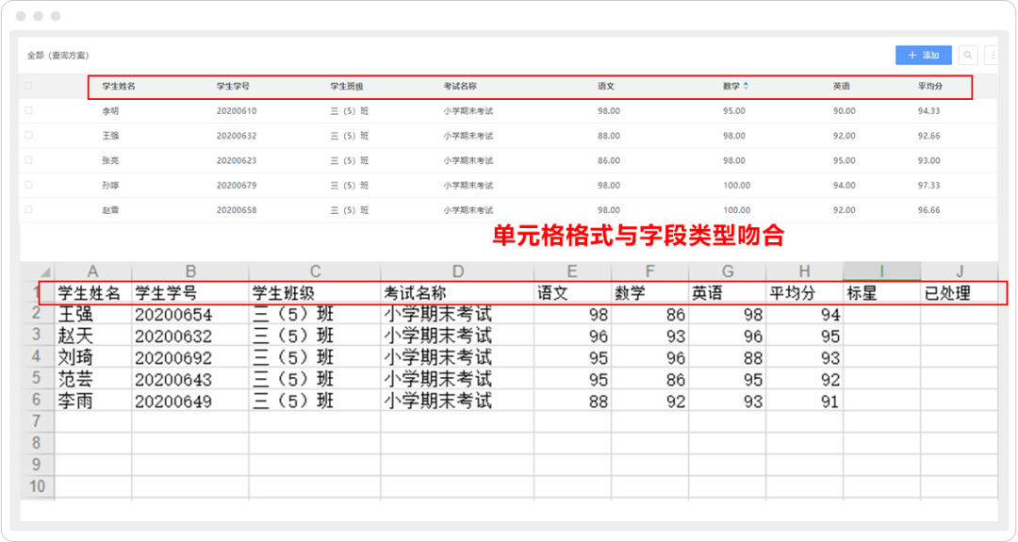This screenshot has height=542, width=1018.
Task: Select spreadsheet column I header
Action: [881, 271]
